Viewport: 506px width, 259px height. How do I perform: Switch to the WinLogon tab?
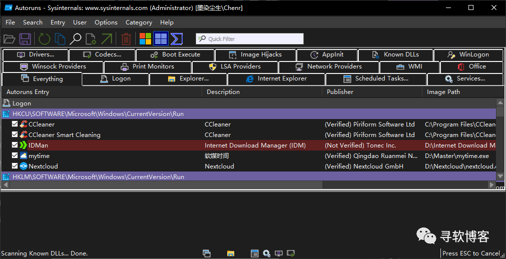pyautogui.click(x=468, y=55)
